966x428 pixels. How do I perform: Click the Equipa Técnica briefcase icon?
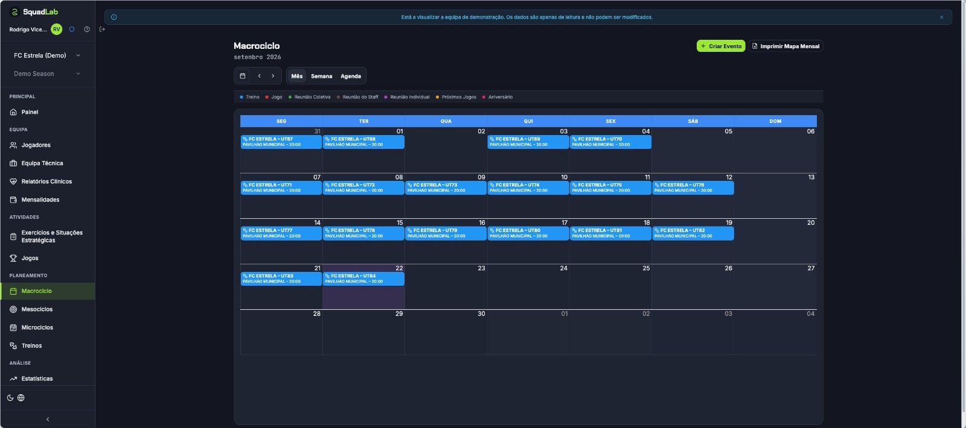click(13, 163)
